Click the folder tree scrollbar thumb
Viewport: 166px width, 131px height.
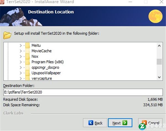(x=159, y=62)
